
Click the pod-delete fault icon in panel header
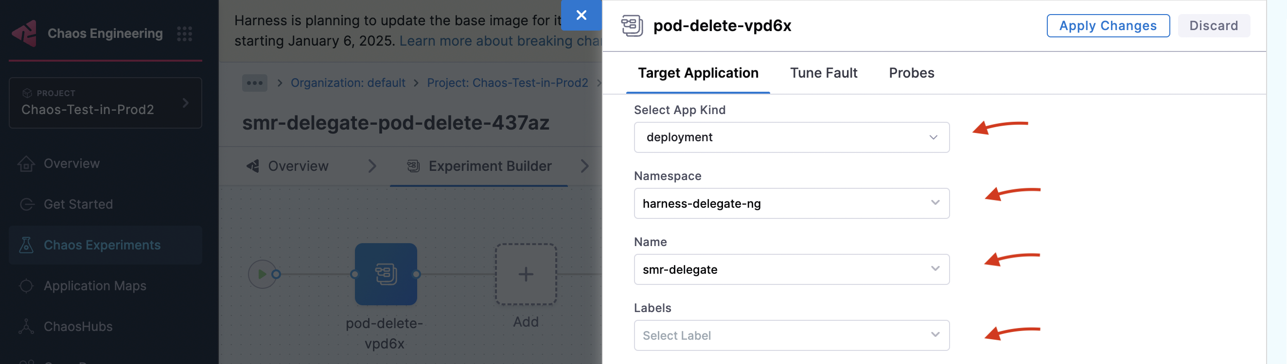tap(632, 25)
